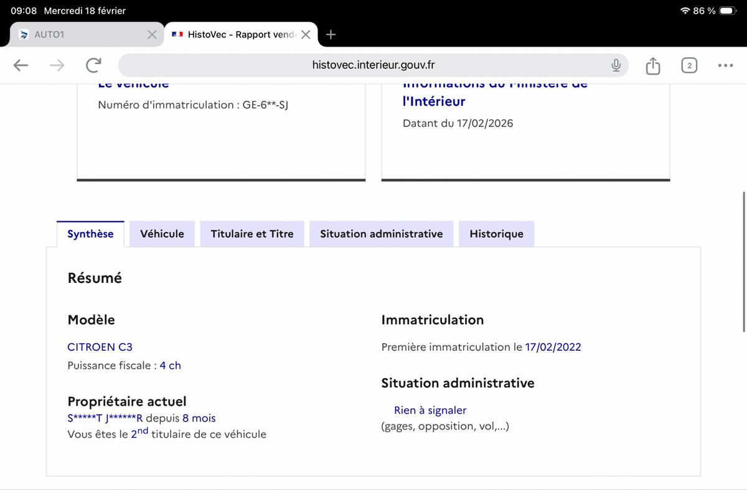Click the CITROEN C3 model text
747x490 pixels.
pyautogui.click(x=100, y=347)
